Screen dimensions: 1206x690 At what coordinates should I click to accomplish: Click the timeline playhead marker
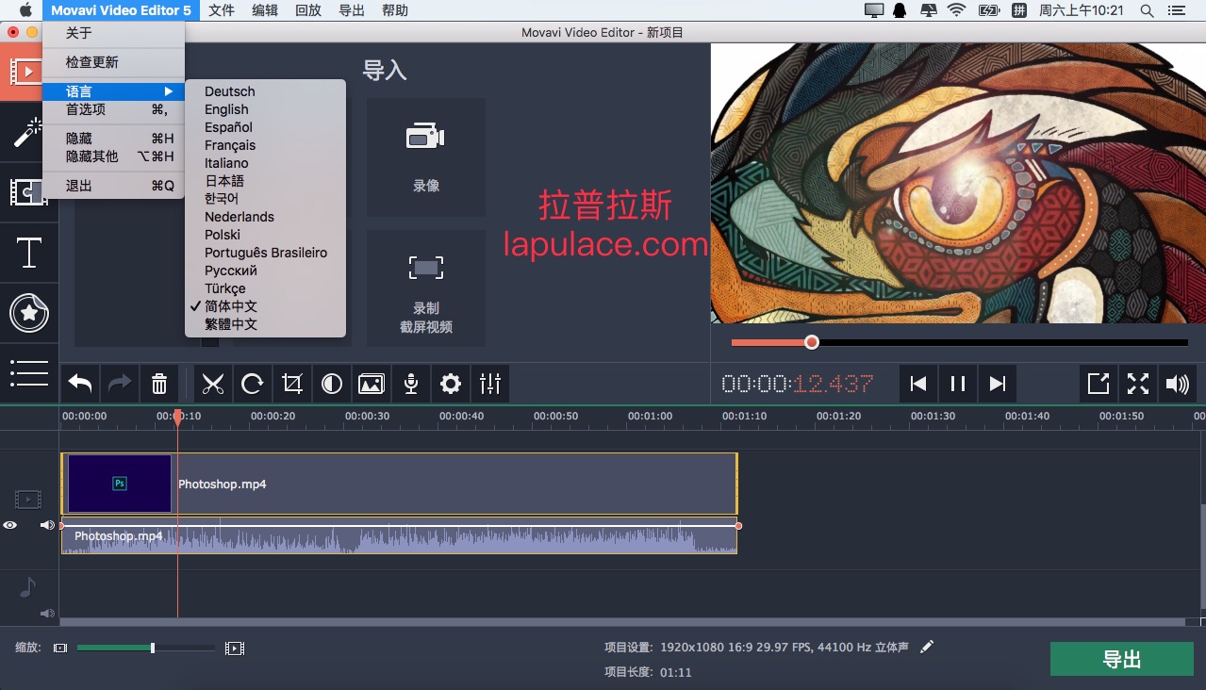177,417
